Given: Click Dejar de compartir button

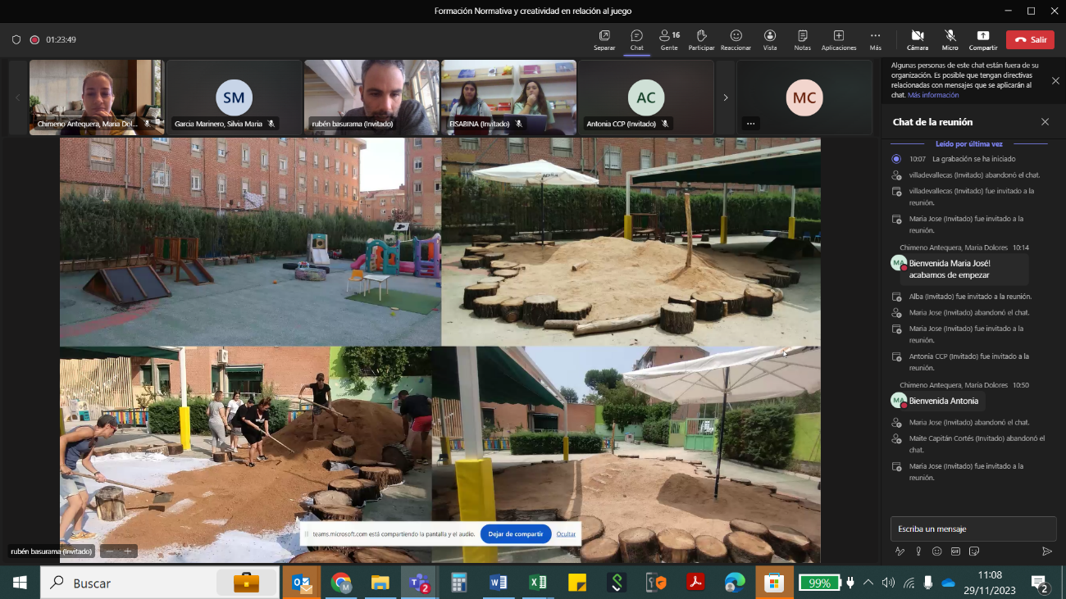Looking at the screenshot, I should tap(515, 533).
